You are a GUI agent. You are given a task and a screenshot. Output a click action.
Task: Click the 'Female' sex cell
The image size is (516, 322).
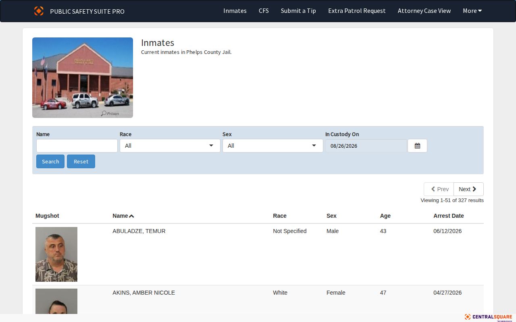[x=336, y=293]
